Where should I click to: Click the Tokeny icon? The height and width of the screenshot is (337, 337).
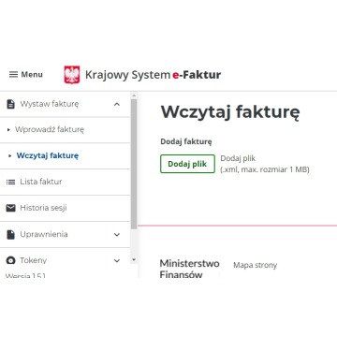pos(10,260)
